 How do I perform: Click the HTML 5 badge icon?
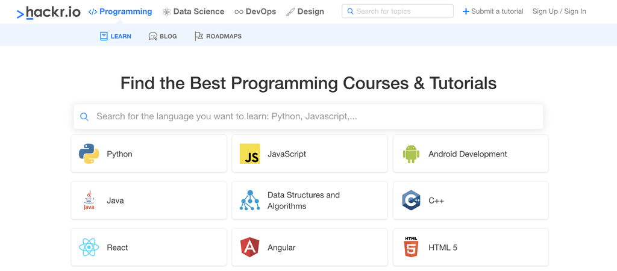411,248
